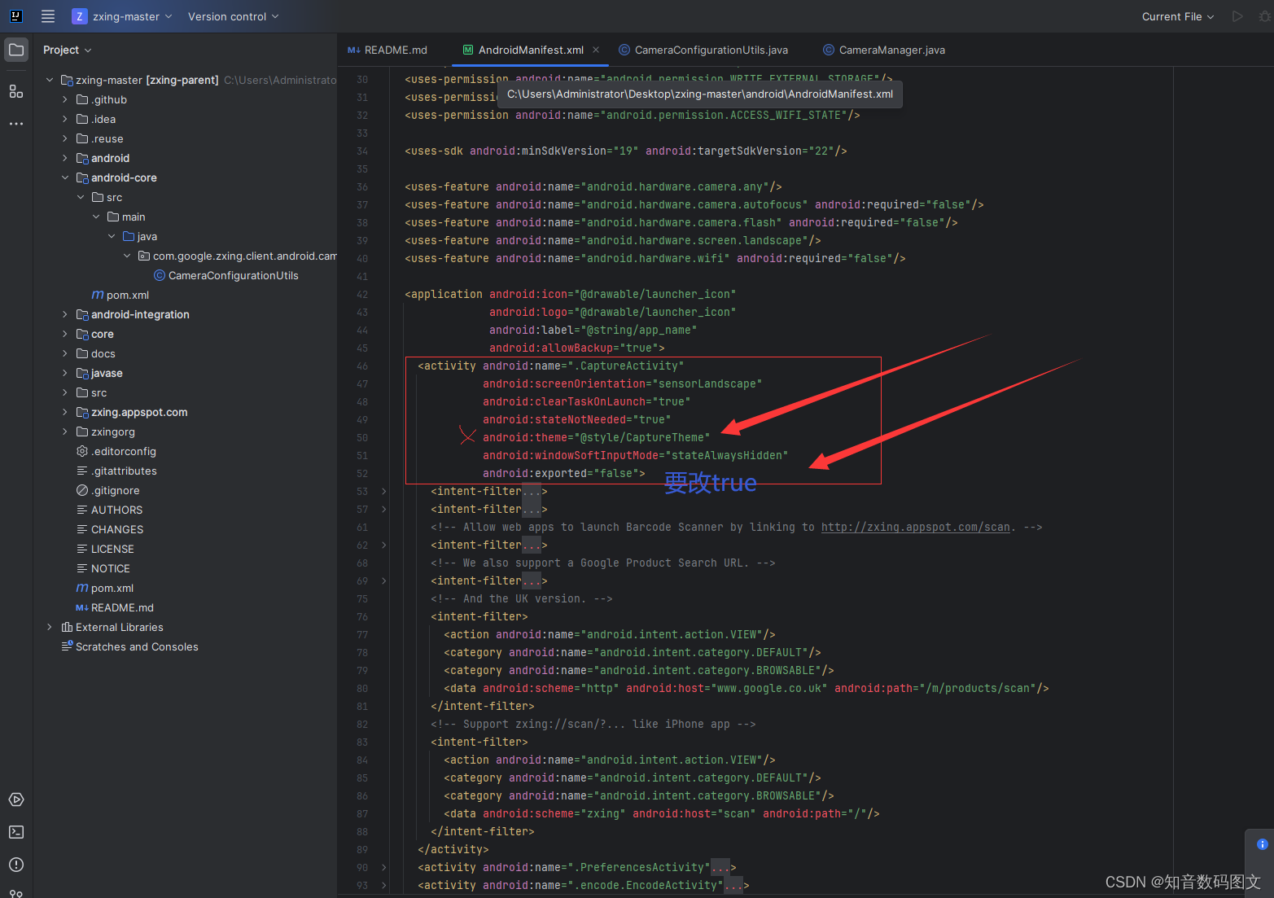Close the AndroidManifest.xml editor tab

(597, 50)
